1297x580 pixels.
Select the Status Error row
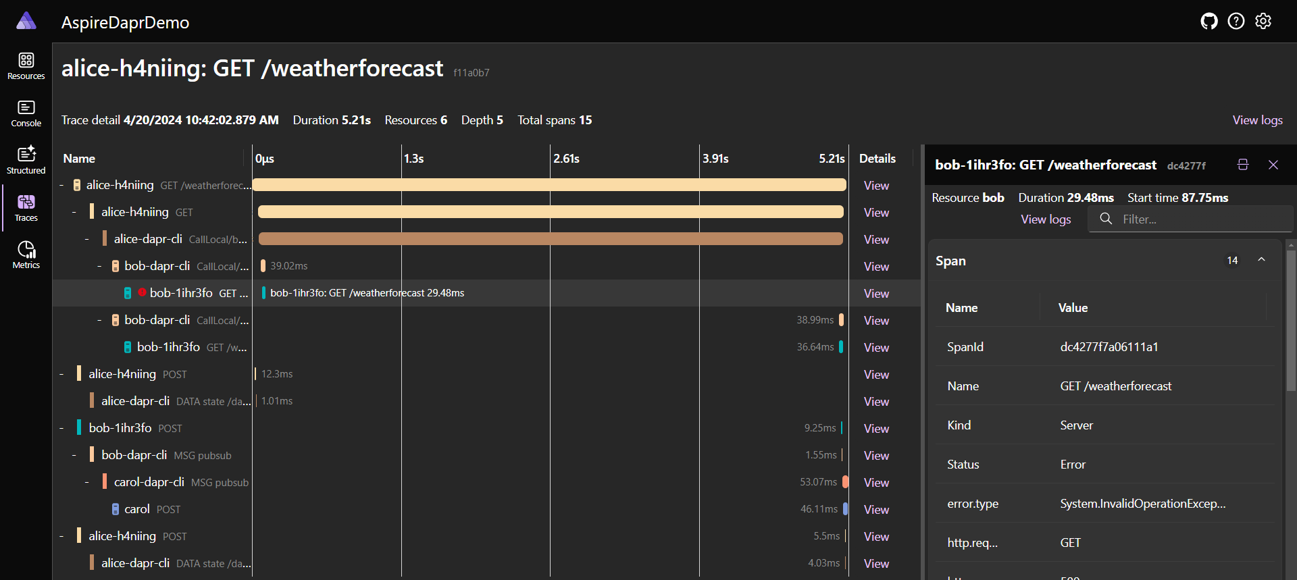click(x=1105, y=465)
